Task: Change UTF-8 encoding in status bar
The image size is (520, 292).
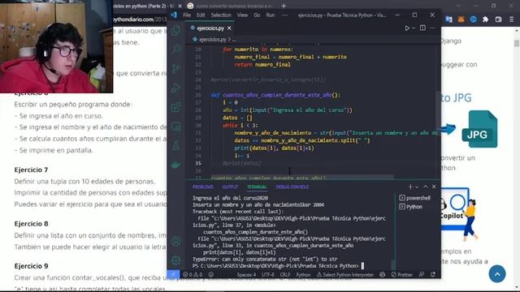Action: pos(268,274)
